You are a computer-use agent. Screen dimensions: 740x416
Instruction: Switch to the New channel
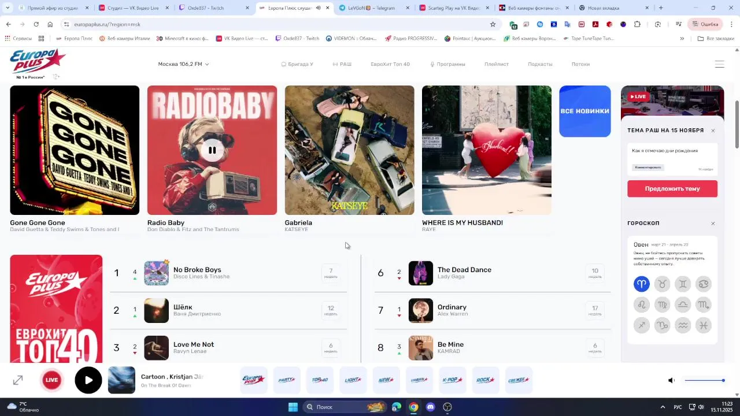(386, 380)
